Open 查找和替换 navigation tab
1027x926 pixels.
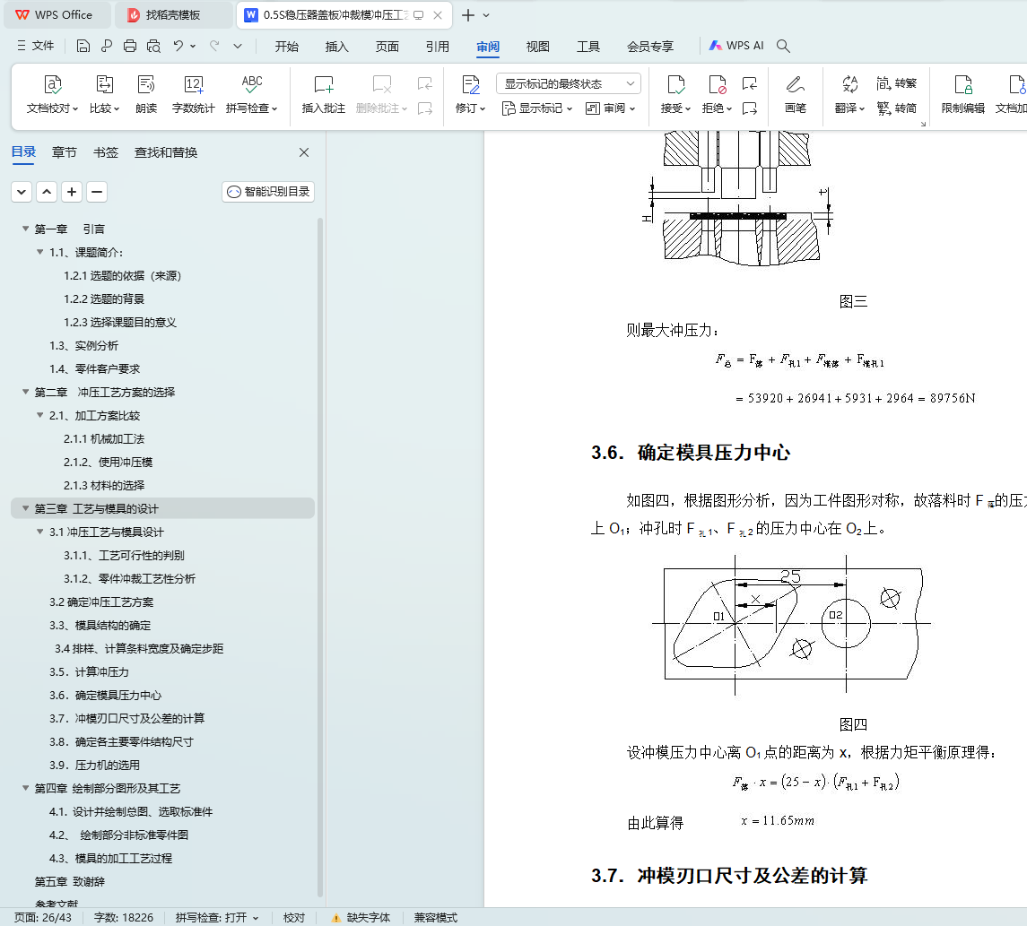pyautogui.click(x=166, y=152)
